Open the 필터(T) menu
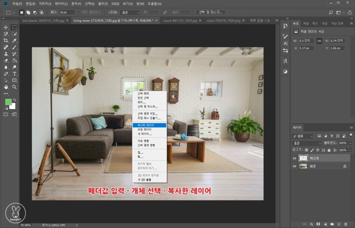This screenshot has height=228, width=355. pyautogui.click(x=102, y=4)
